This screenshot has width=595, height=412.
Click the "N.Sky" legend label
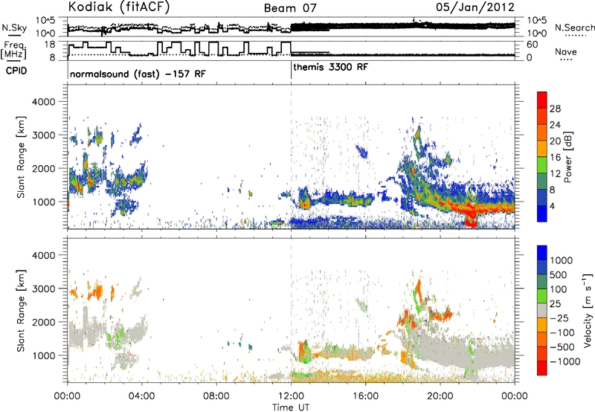(x=14, y=28)
